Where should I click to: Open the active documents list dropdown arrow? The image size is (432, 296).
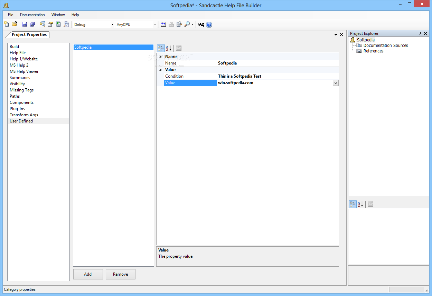(x=336, y=35)
